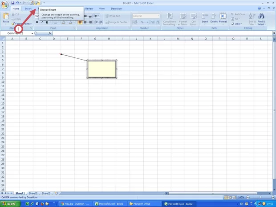Click Merge & Center
The height and width of the screenshot is (207, 276).
[116, 22]
